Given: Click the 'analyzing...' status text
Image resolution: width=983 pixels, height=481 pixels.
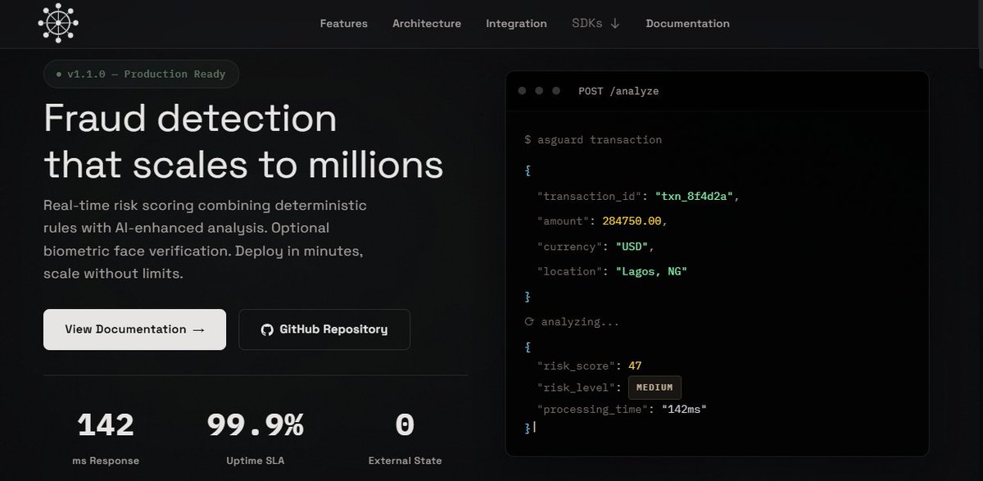Looking at the screenshot, I should 580,322.
